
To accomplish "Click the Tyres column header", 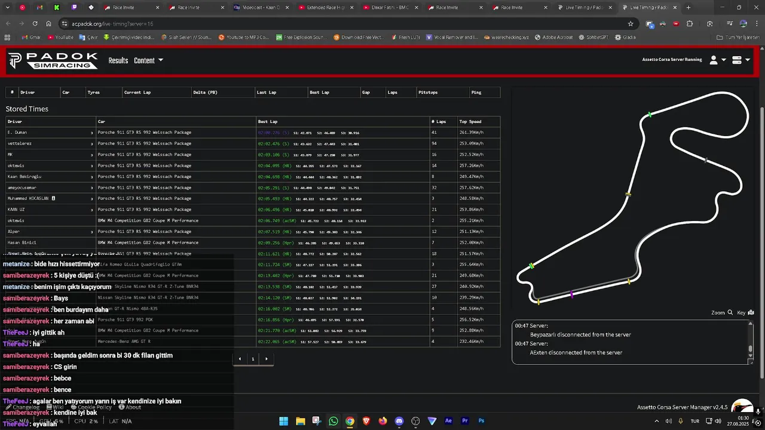I will (x=103, y=93).
